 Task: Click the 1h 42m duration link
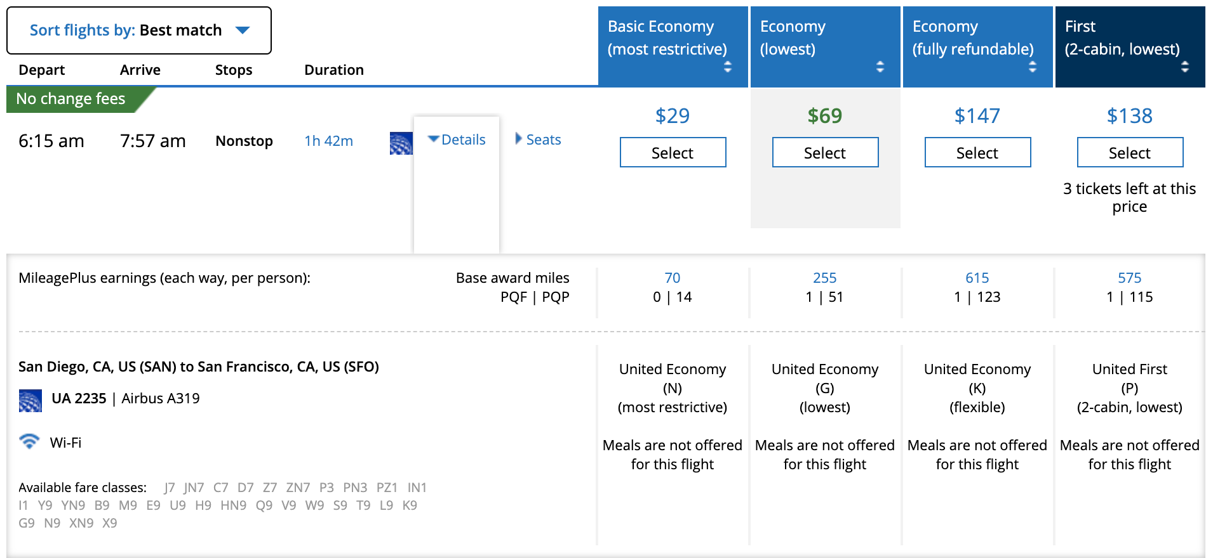(x=328, y=141)
